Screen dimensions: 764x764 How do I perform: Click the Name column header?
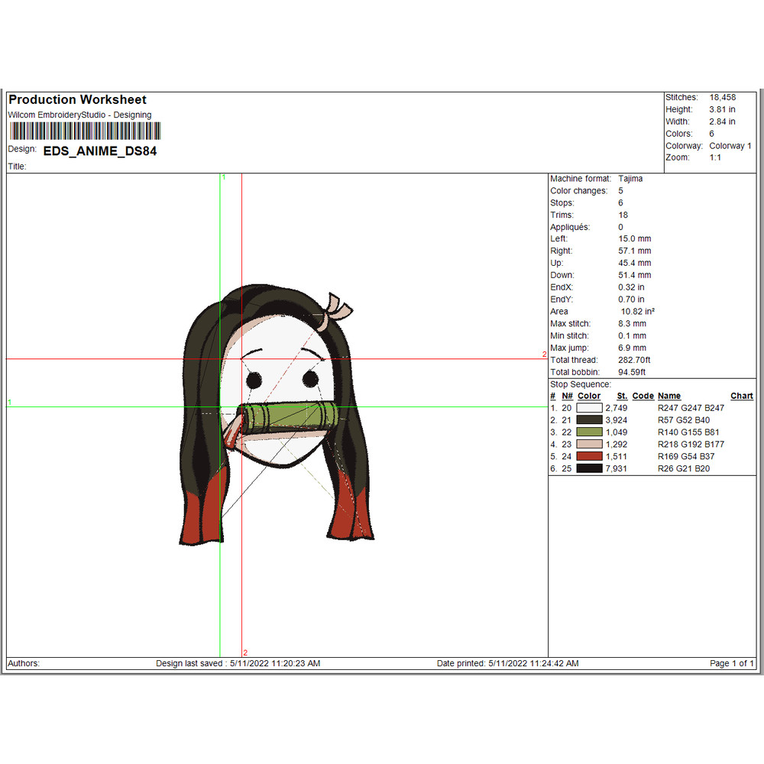(668, 396)
